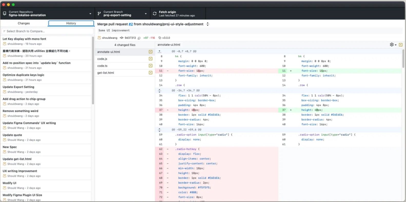Image resolution: width=406 pixels, height=202 pixels.
Task: Expand the commit summary with the expand icon
Action: [x=208, y=24]
